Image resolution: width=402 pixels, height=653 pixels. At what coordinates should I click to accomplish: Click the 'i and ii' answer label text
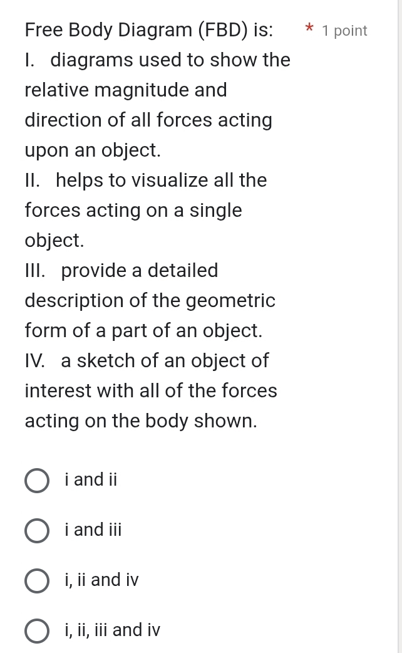tap(91, 480)
